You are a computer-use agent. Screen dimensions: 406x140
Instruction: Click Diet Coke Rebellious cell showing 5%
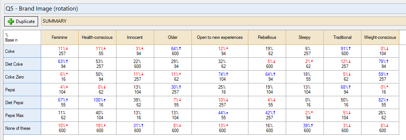click(x=267, y=64)
